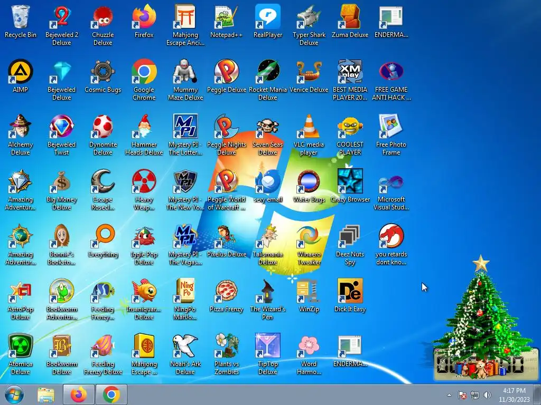Select the Bejeweled Twist shortcut
541x405 pixels.
(61, 126)
